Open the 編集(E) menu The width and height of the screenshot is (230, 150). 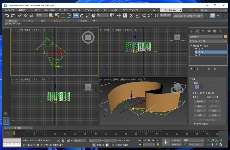point(22,10)
